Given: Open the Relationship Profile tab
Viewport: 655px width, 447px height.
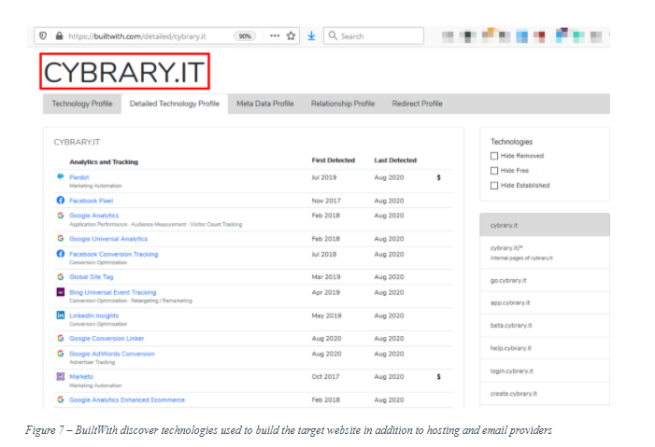Looking at the screenshot, I should (x=343, y=104).
